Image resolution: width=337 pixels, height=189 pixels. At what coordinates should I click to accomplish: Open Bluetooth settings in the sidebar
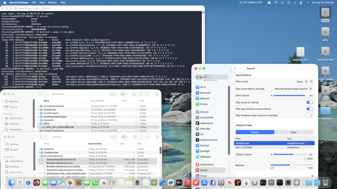point(203,93)
